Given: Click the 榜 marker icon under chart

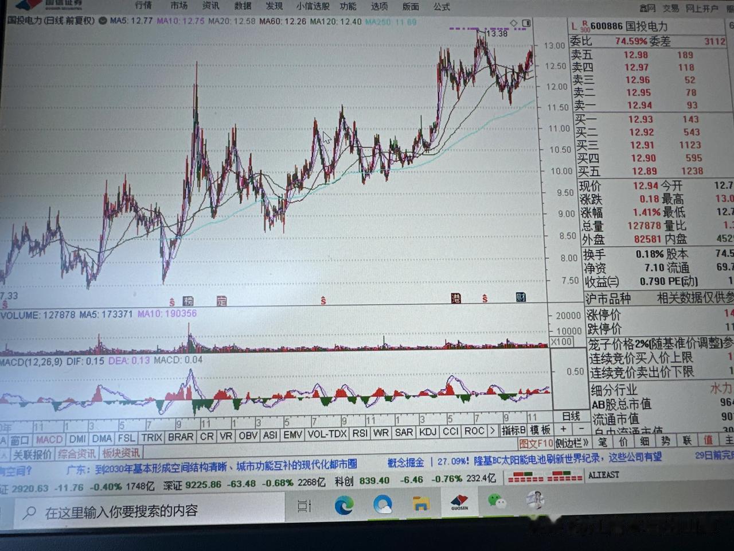Looking at the screenshot, I should click(189, 301).
